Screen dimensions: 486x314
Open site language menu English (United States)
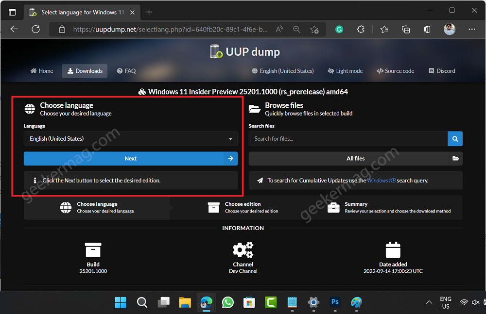click(283, 71)
